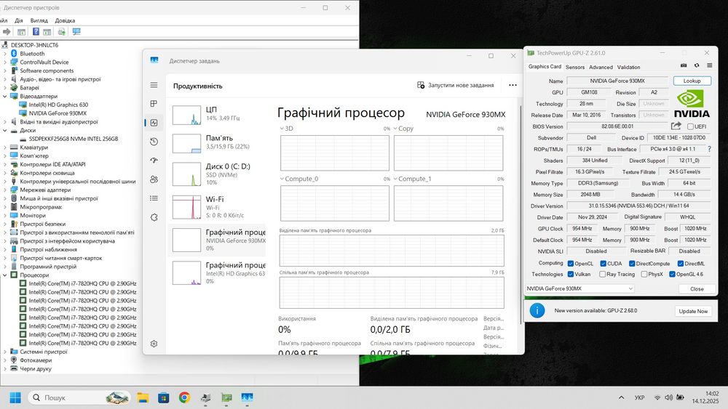Open the Compute_0 graph dropdown chevron
This screenshot has height=409, width=728.
coord(281,179)
